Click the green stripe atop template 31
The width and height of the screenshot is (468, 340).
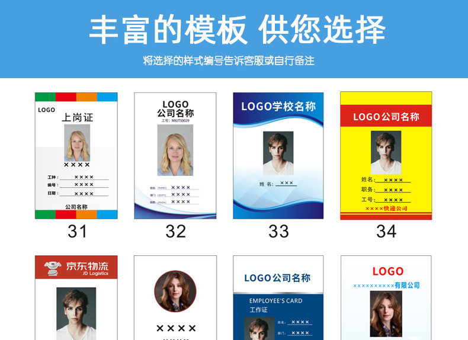pyautogui.click(x=46, y=97)
